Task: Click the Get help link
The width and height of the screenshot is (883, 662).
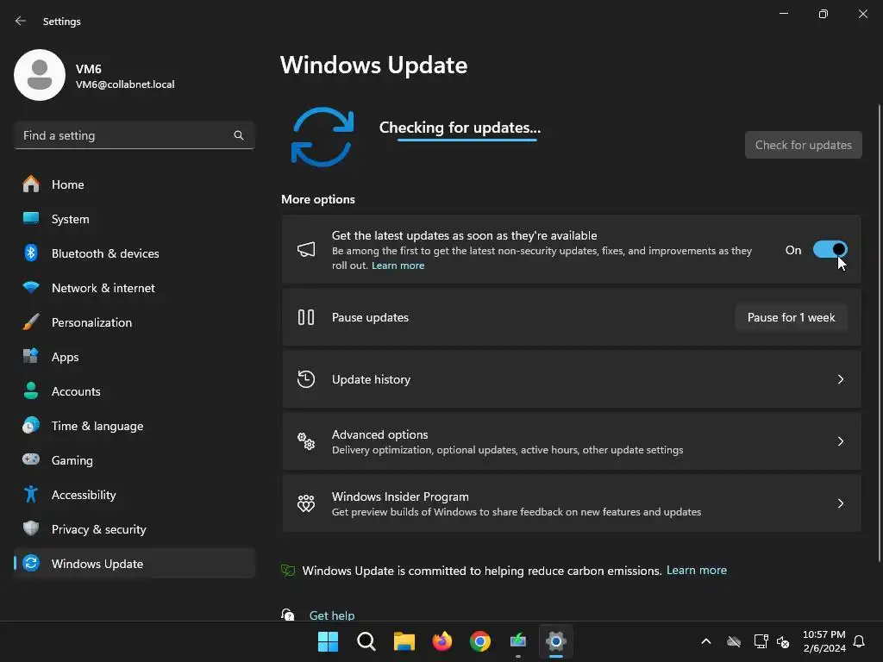Action: [332, 615]
